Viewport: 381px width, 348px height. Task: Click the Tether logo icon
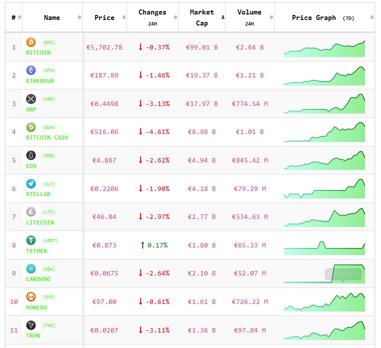click(31, 240)
